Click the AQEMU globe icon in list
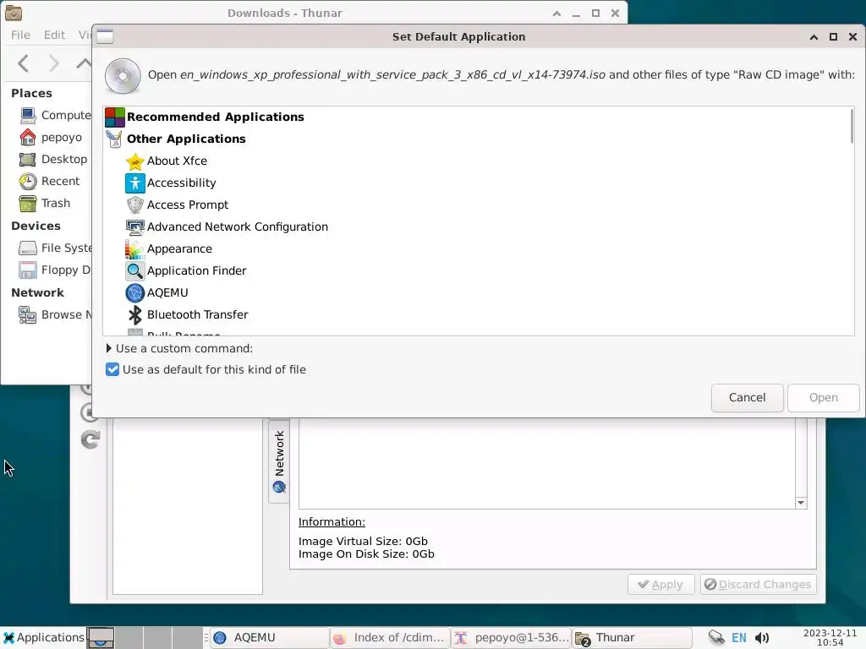The height and width of the screenshot is (649, 866). pos(134,293)
